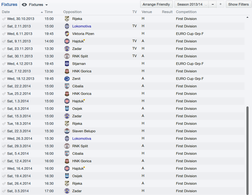Sort by the Date column header
The image size is (252, 195).
[x=6, y=12]
